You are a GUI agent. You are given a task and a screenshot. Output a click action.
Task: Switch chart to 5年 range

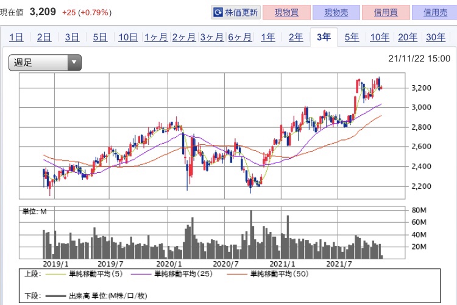tap(352, 37)
